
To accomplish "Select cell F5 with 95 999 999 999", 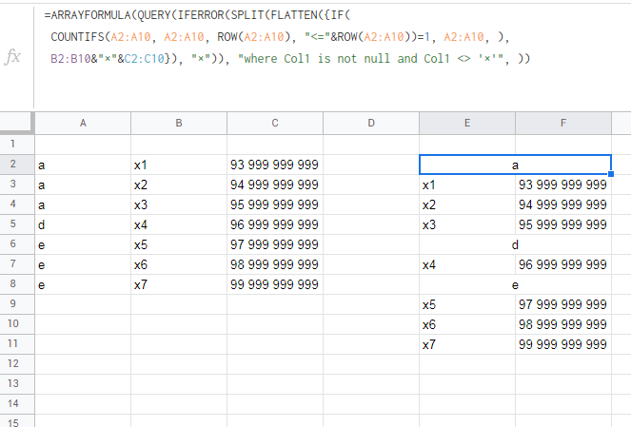I will pyautogui.click(x=563, y=224).
